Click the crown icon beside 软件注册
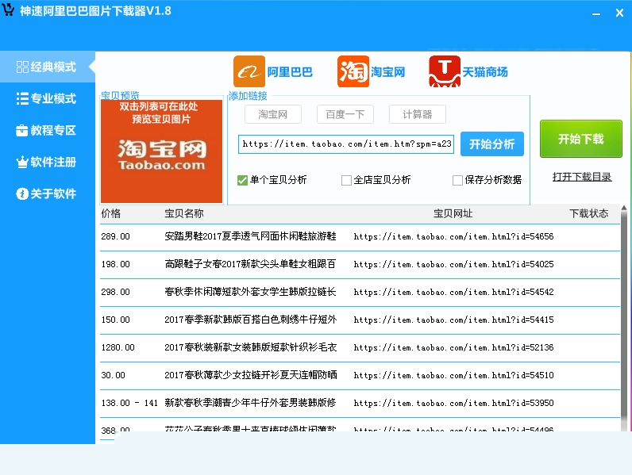The height and width of the screenshot is (475, 632). pos(22,163)
